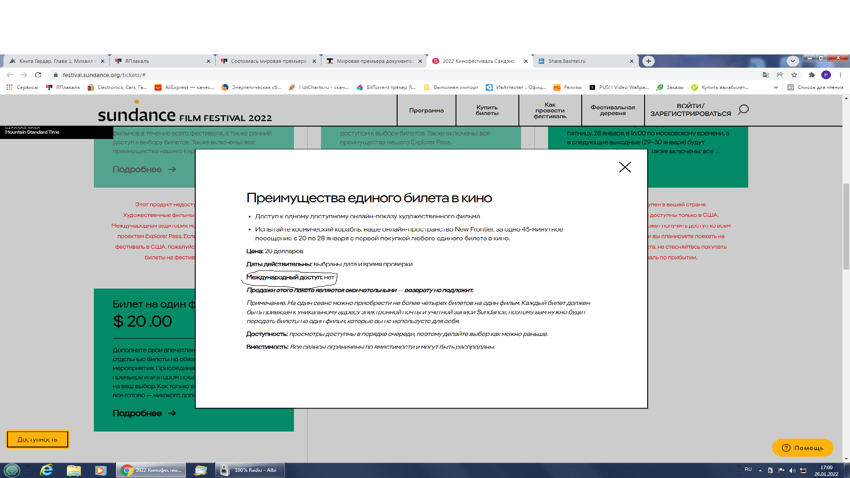The height and width of the screenshot is (478, 850).
Task: Open the Релизы bookmark
Action: point(568,88)
